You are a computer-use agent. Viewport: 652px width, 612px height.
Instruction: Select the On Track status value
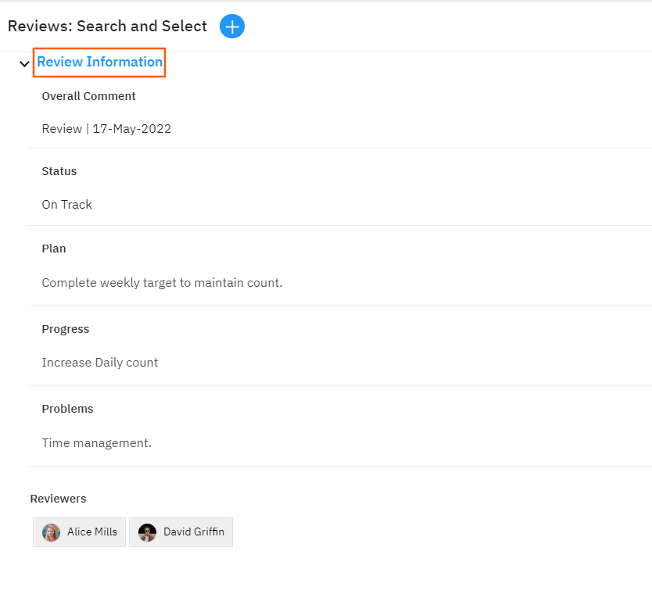[67, 205]
